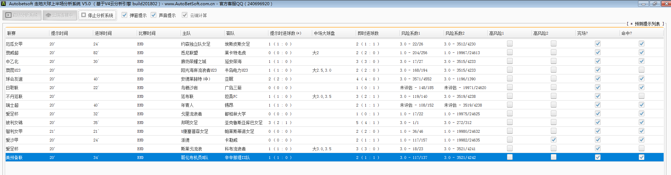
Task: Click the 风险系数1 column header
Action: tap(411, 33)
